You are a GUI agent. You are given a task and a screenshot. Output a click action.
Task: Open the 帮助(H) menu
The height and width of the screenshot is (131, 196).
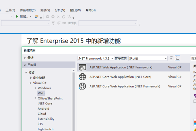tap(90, 10)
